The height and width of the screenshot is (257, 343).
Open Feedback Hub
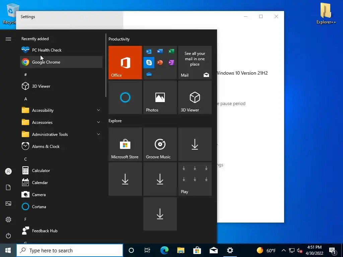point(61,231)
